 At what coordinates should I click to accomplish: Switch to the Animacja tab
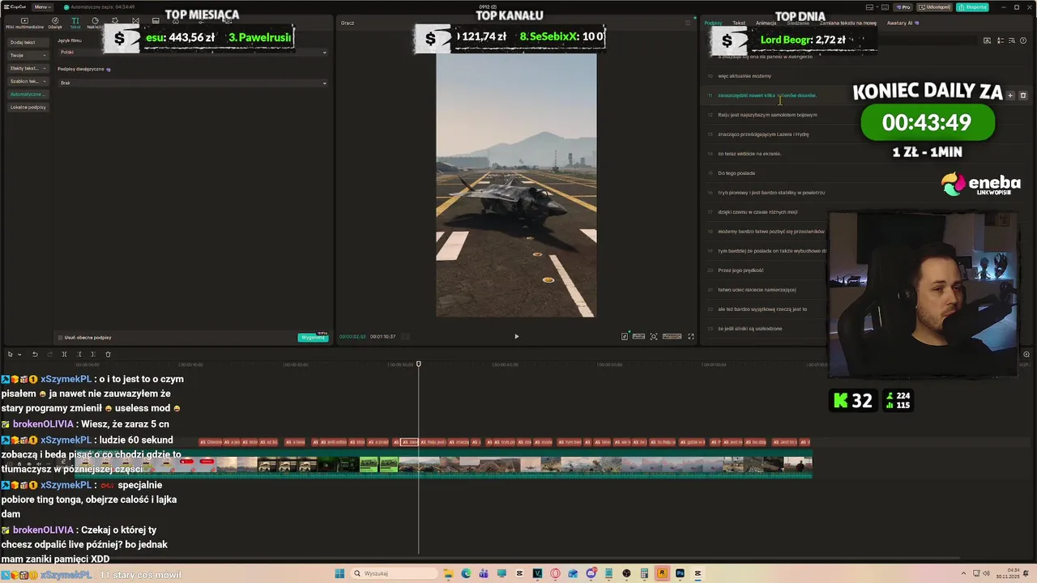pyautogui.click(x=766, y=23)
